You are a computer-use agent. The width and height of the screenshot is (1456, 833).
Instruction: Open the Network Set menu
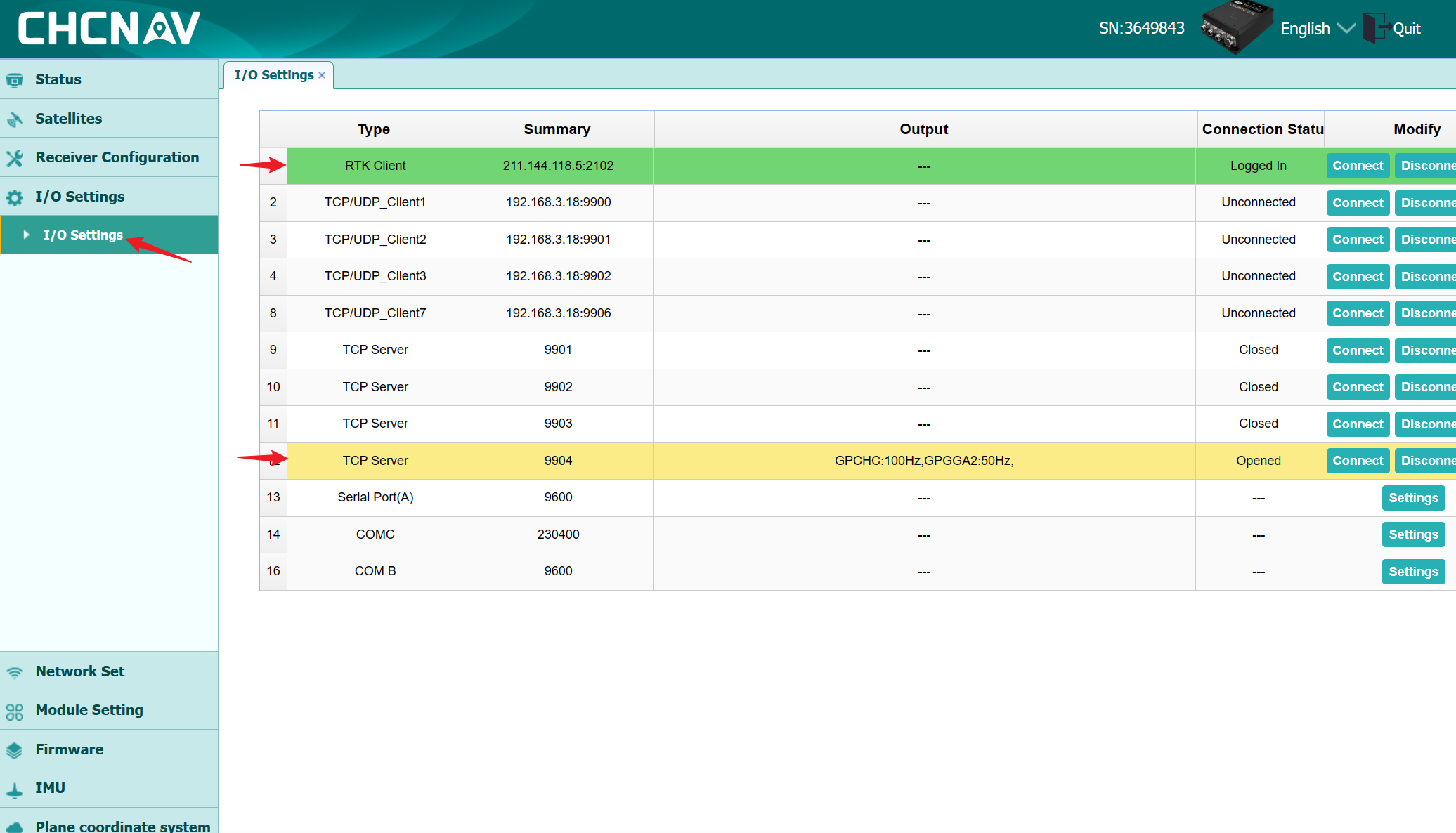click(x=109, y=671)
